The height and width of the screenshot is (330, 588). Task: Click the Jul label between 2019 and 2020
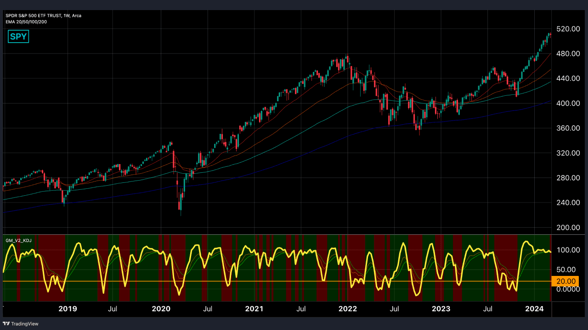[x=113, y=309]
